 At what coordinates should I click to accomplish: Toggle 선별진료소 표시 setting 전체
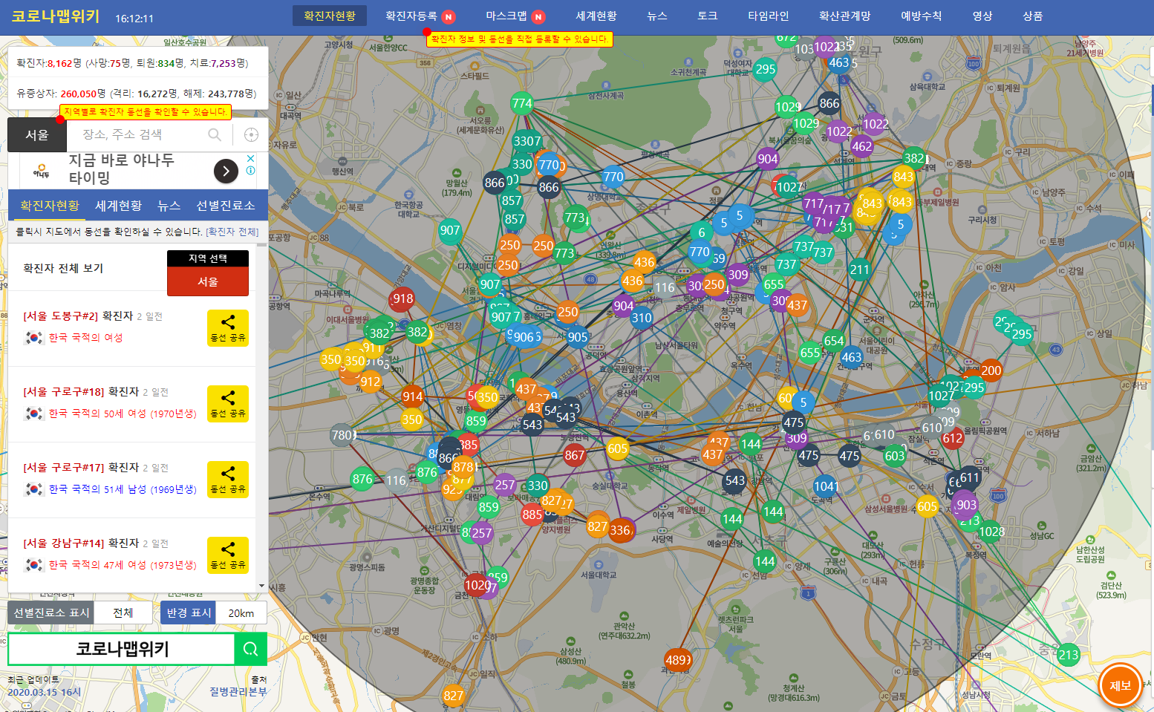[x=123, y=613]
